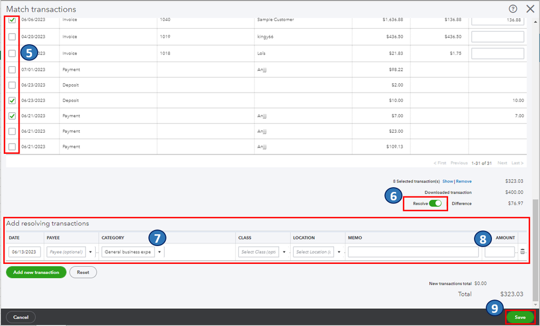Go to the First page link
Screen dimensions: 540x326
[x=440, y=163]
